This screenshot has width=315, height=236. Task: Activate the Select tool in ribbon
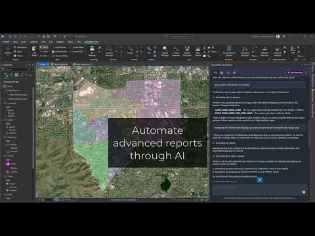point(44,47)
